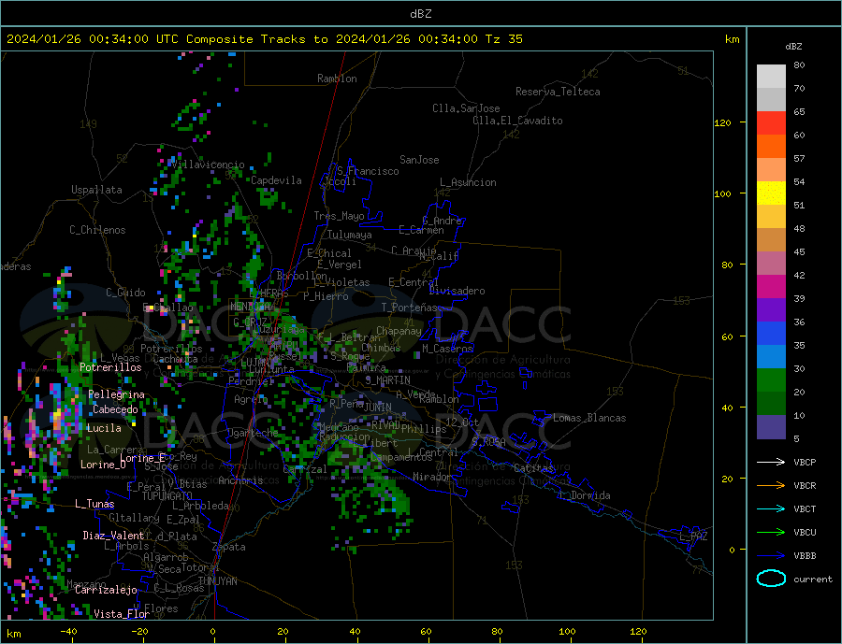Click the 'C_Chilenos' map label

[97, 230]
